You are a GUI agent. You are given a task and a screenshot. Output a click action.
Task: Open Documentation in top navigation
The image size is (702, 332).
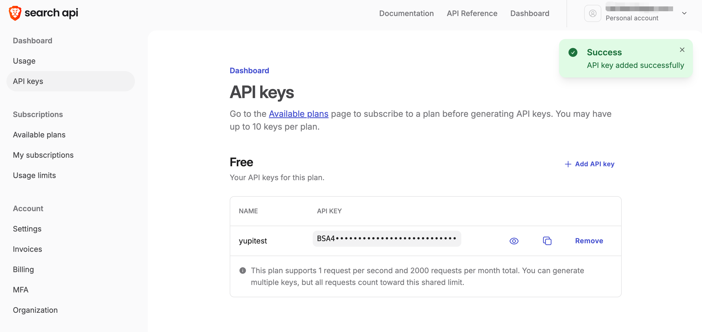click(x=406, y=13)
